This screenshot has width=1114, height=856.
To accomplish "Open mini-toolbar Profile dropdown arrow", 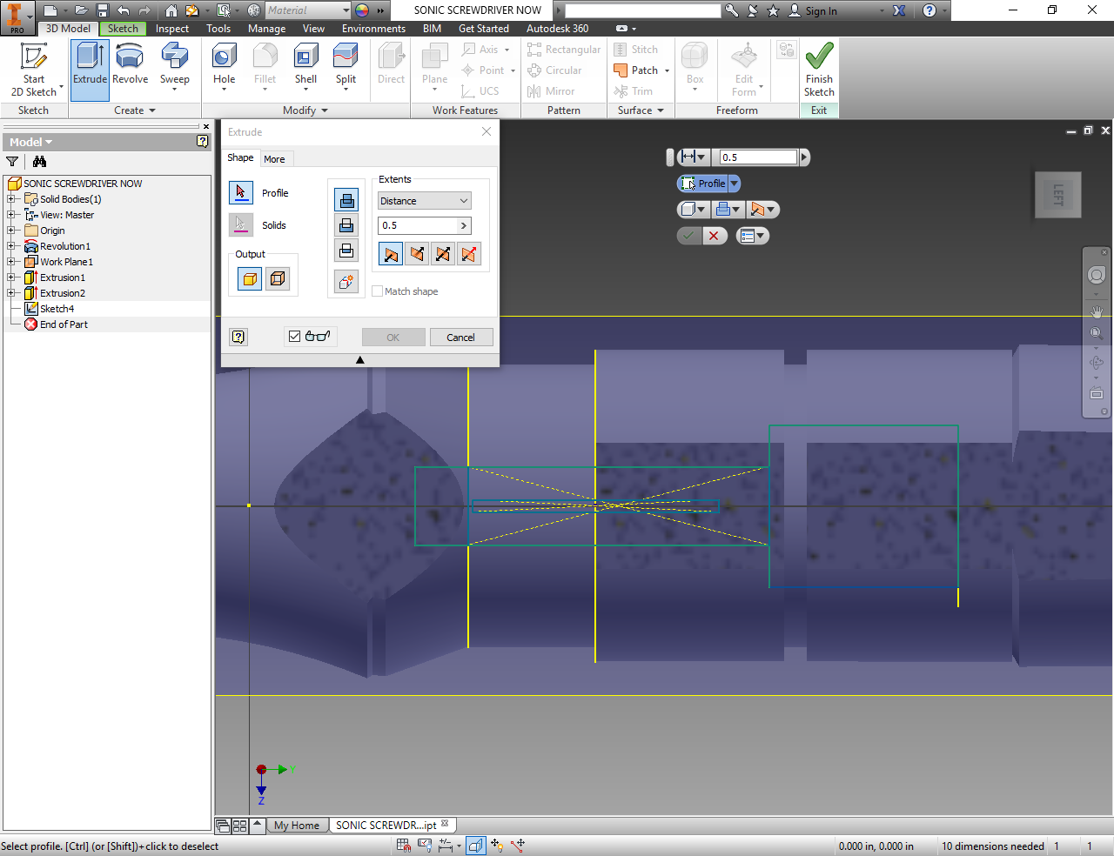I will [735, 184].
